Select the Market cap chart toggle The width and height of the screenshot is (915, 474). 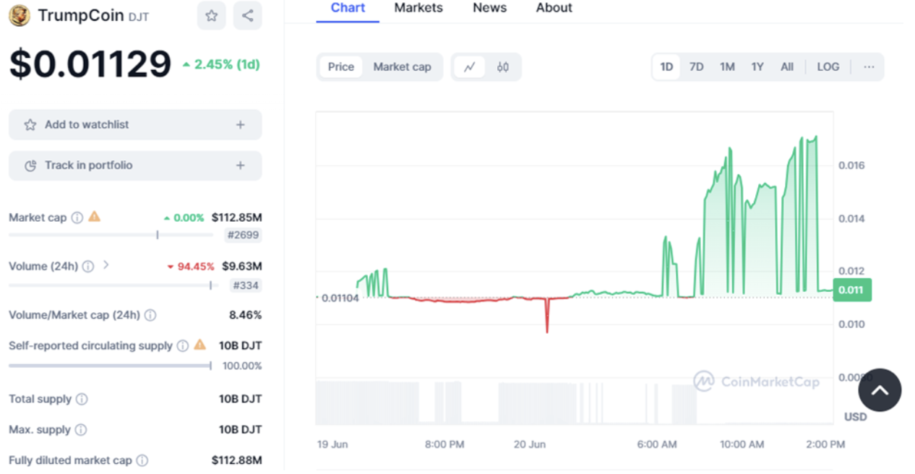[402, 67]
